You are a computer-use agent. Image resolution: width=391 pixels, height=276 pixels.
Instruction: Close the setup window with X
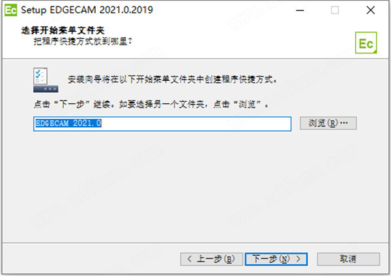point(371,10)
